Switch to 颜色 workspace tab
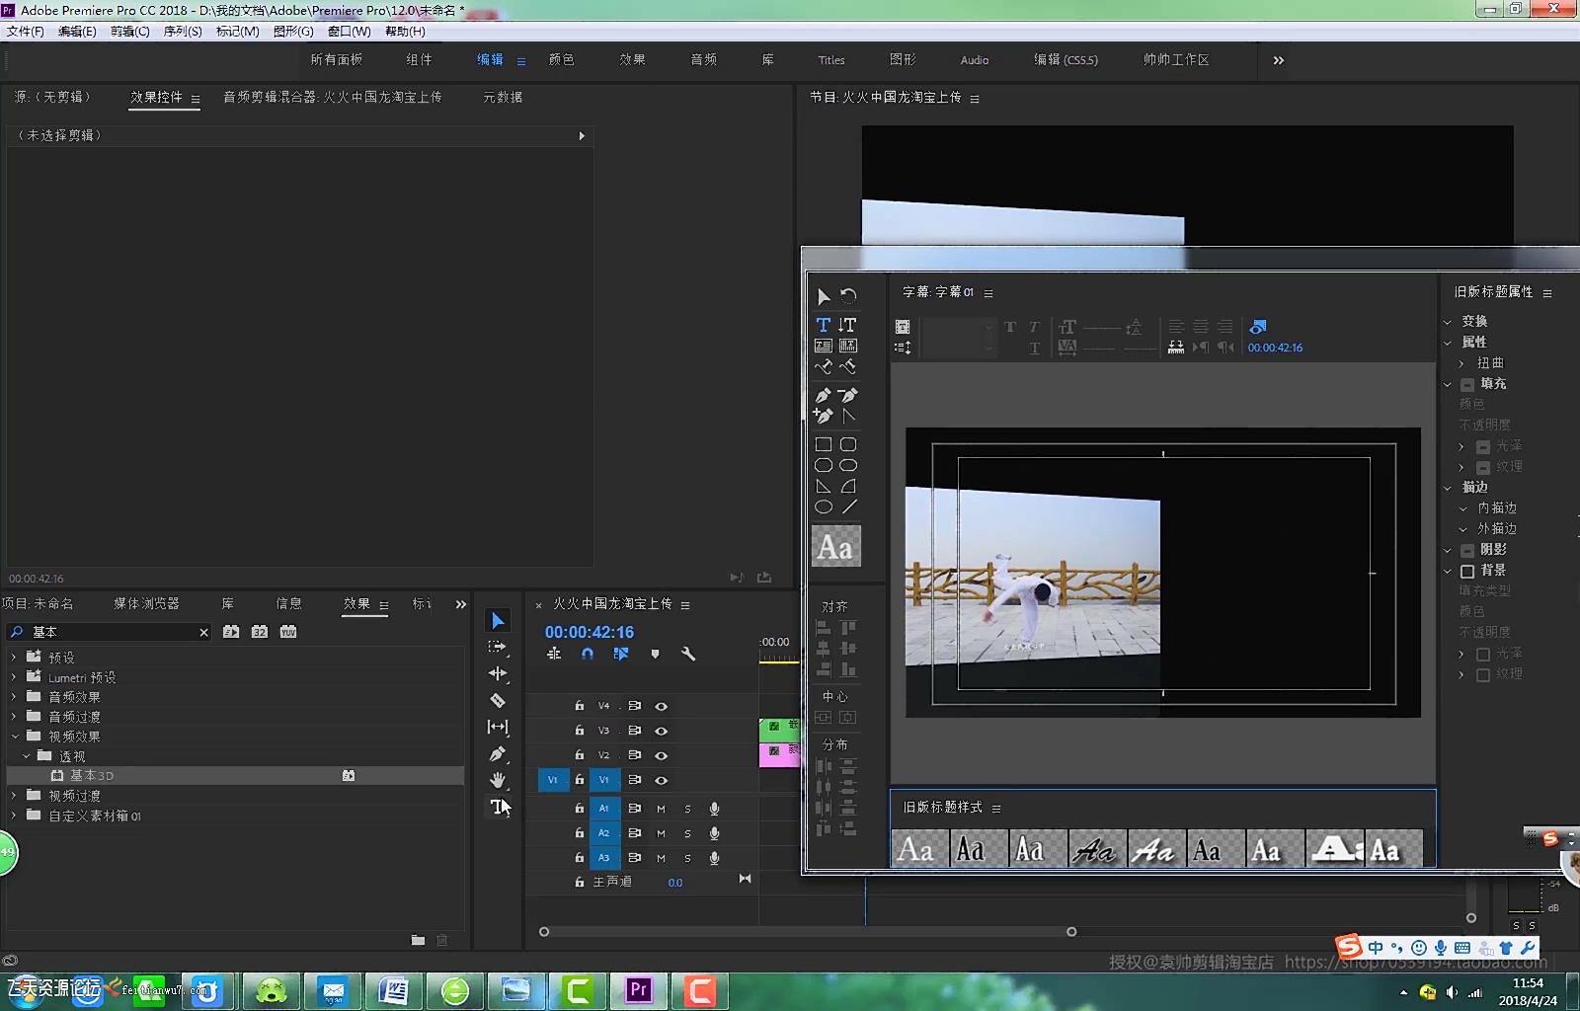This screenshot has width=1580, height=1011. (x=562, y=60)
